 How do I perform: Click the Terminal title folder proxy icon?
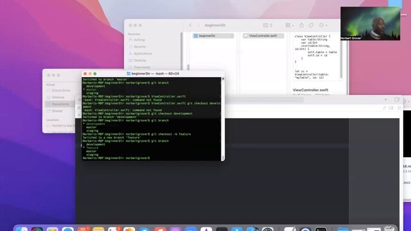[x=128, y=74]
